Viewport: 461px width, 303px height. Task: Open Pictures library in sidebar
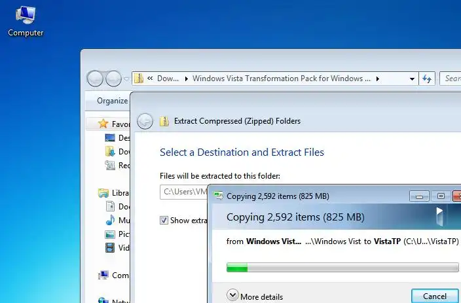118,234
